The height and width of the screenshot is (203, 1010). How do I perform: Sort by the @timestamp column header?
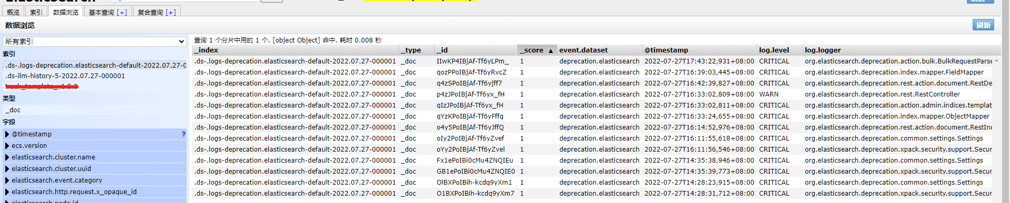pyautogui.click(x=699, y=50)
